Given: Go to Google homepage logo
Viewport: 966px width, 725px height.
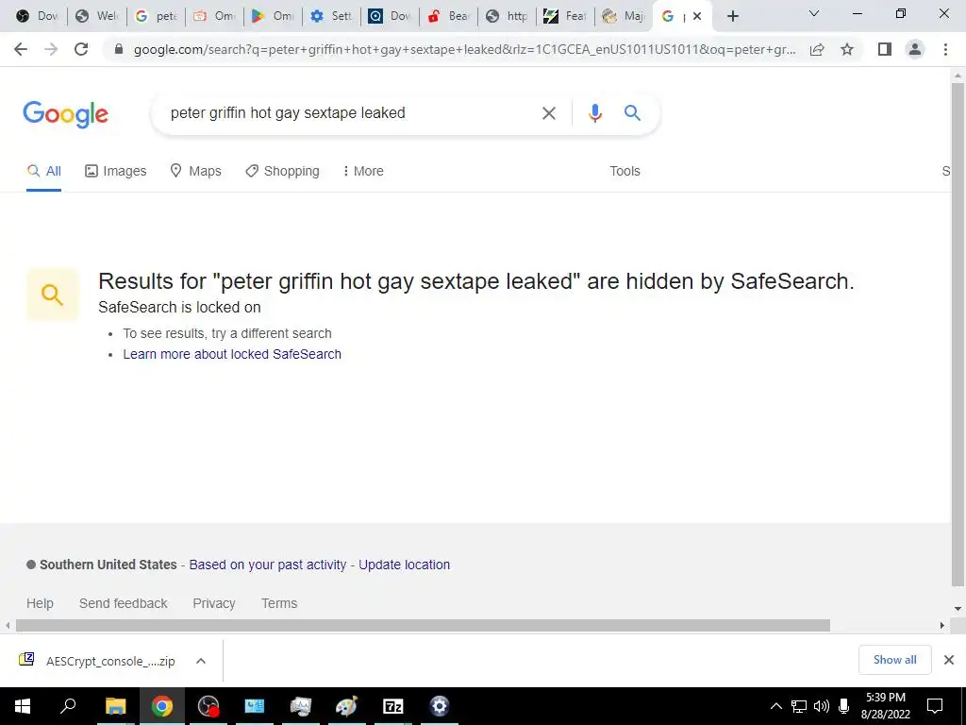Looking at the screenshot, I should click(66, 114).
